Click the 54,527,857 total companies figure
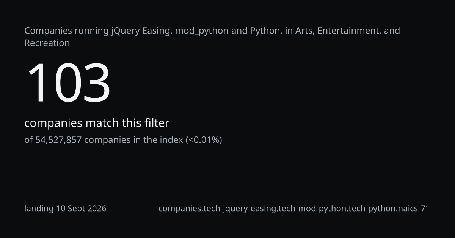This screenshot has height=238, width=455. point(58,140)
